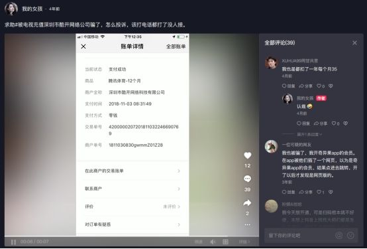Like the video with the heart icon
The width and height of the screenshot is (367, 249).
pos(247,155)
